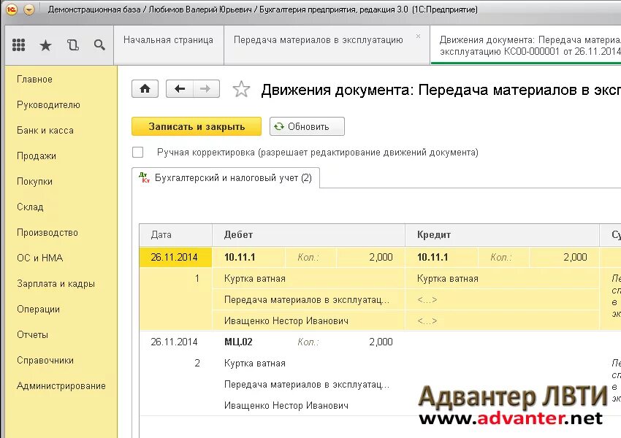Click the Дебет column header

point(308,235)
